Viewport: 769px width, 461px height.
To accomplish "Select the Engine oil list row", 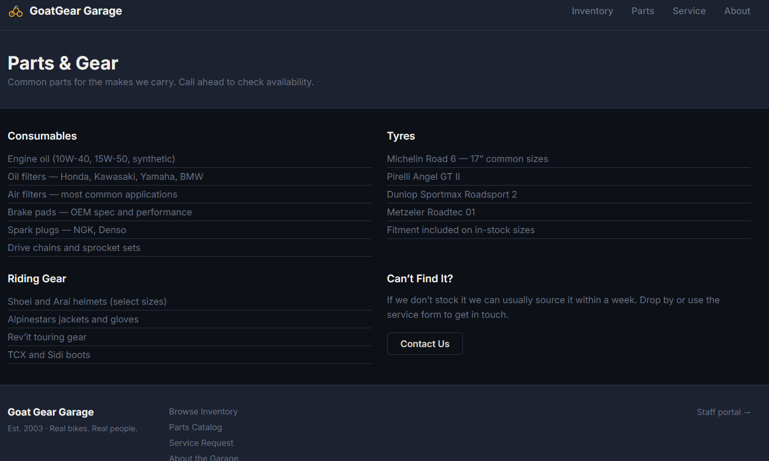I will tap(189, 159).
